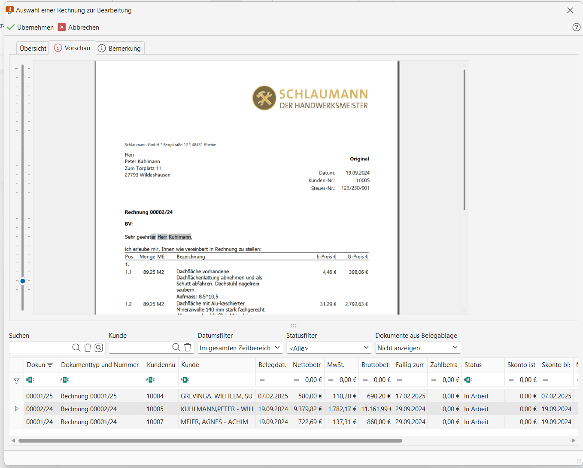The image size is (583, 468).
Task: Clear the Suchen field with trash icon
Action: 88,347
